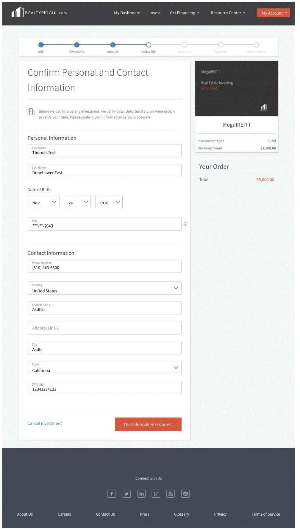300x529 pixels.
Task: Click the RealtyMogul logo icon
Action: tap(17, 13)
